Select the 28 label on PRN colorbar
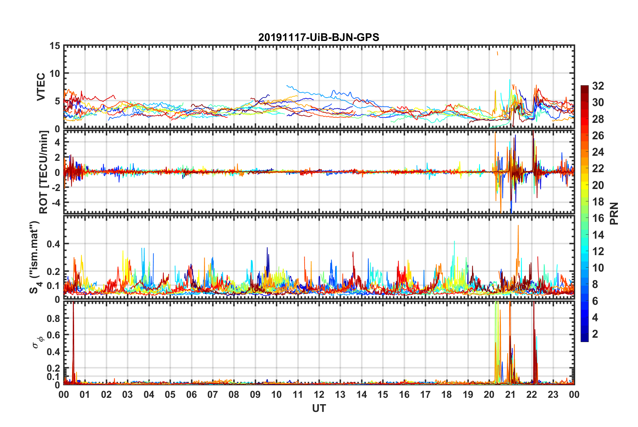Viewport: 638px width, 427px height. tap(598, 119)
